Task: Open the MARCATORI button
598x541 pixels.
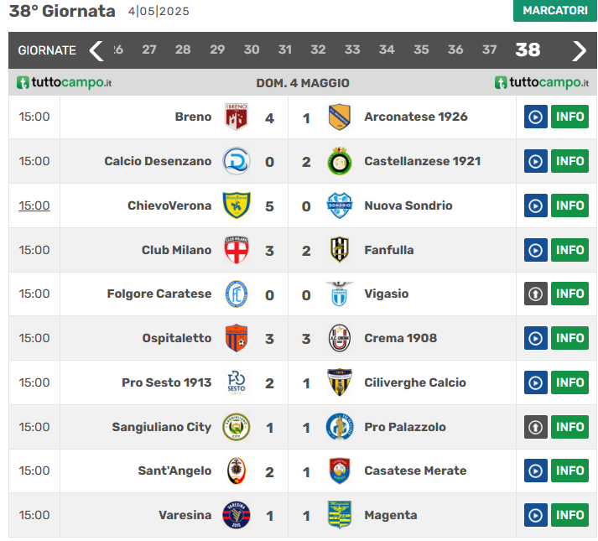Action: point(555,10)
